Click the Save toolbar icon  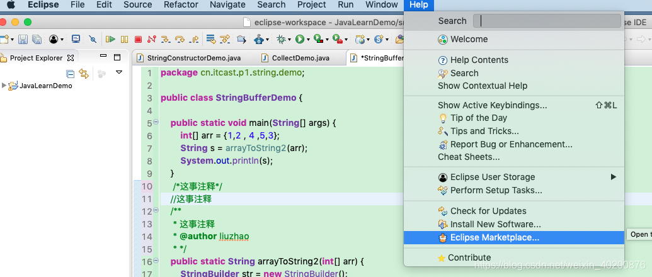point(23,40)
